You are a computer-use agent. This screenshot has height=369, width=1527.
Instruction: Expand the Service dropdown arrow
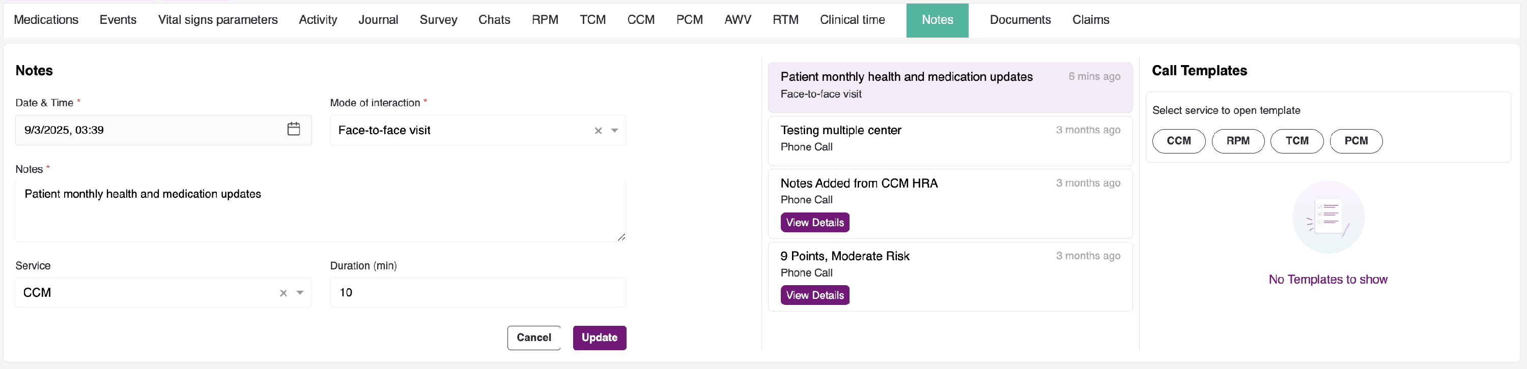point(300,293)
